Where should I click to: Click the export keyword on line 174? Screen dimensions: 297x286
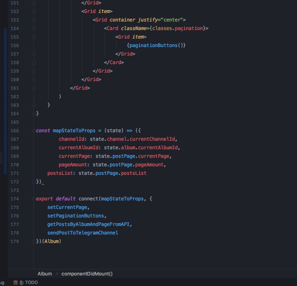click(x=45, y=199)
